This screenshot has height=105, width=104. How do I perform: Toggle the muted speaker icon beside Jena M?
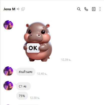pyautogui.click(x=18, y=9)
